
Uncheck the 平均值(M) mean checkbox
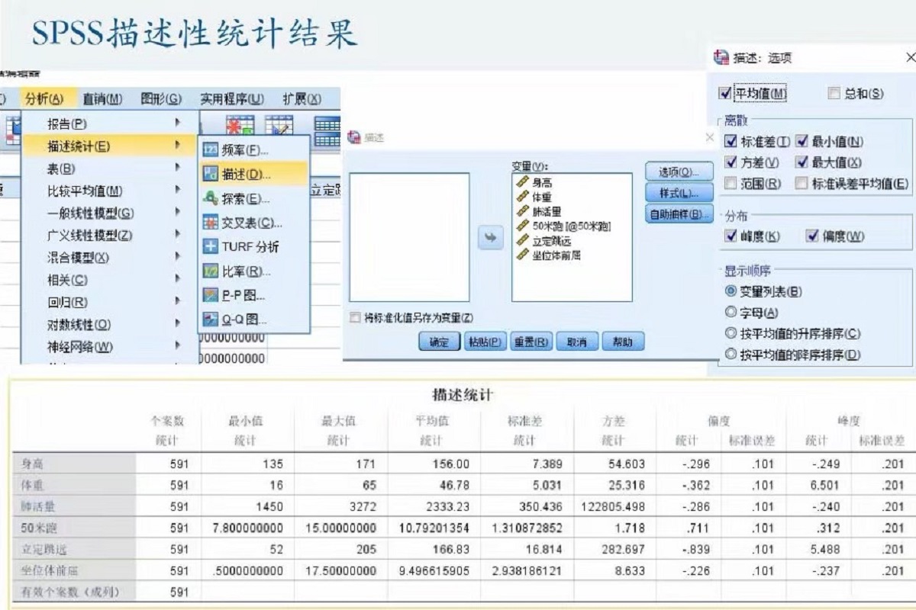click(x=725, y=93)
